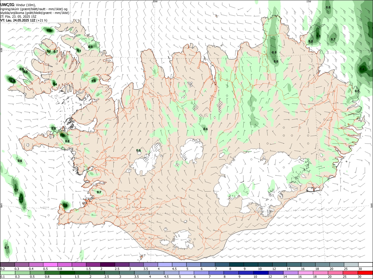Select the '0.5' precipitation value on the east coast
This screenshot has height=279, width=373.
357,91
